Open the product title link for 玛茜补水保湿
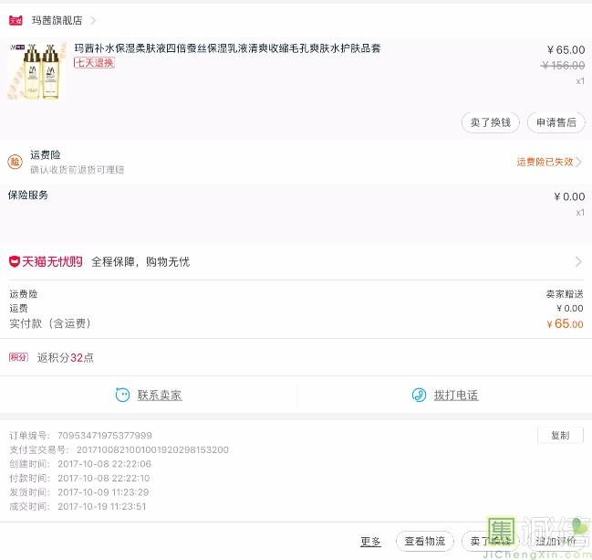 [227, 48]
